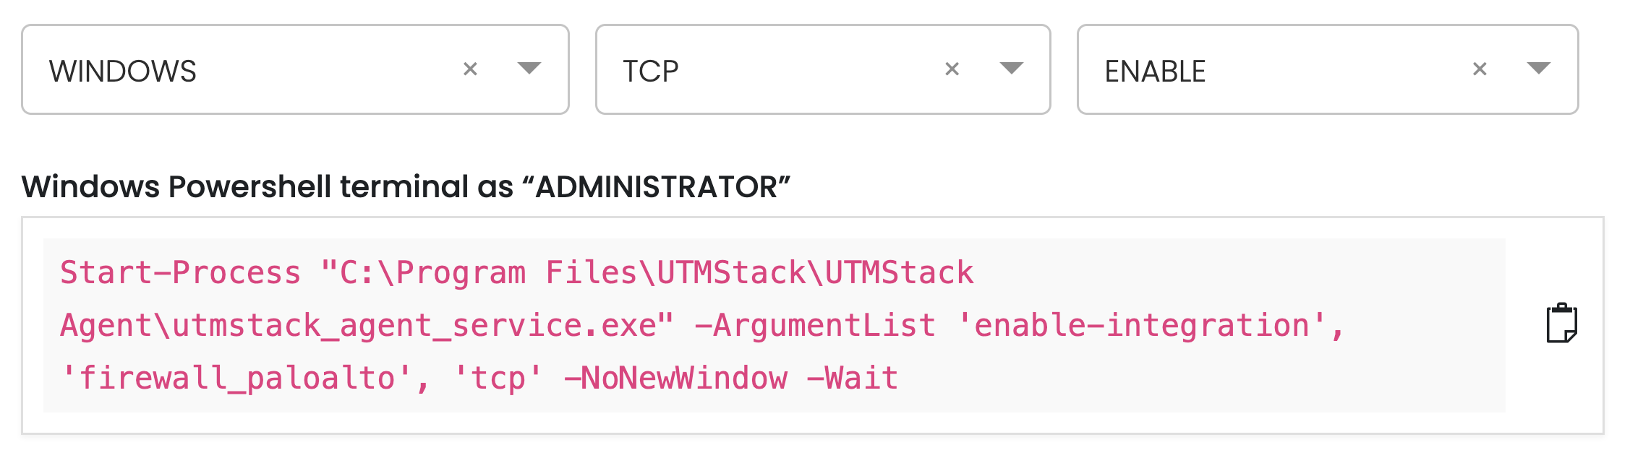
Task: Open the protocol select showing TCP
Action: [x=823, y=69]
